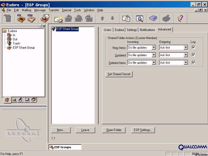
Task: Open the Help menu
Action: (100, 10)
